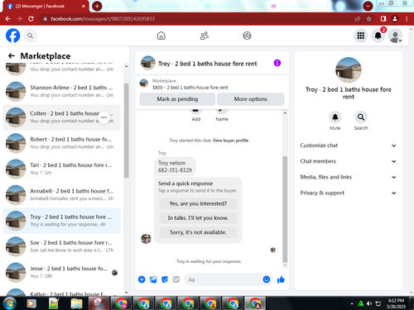414x310 pixels.
Task: Open more actions plus icon in composer
Action: tap(142, 279)
